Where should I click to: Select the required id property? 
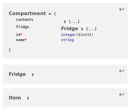[x=19, y=35]
